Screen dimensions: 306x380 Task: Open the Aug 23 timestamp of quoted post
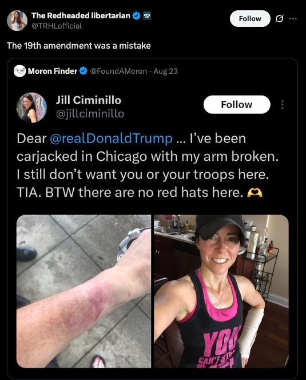point(166,71)
